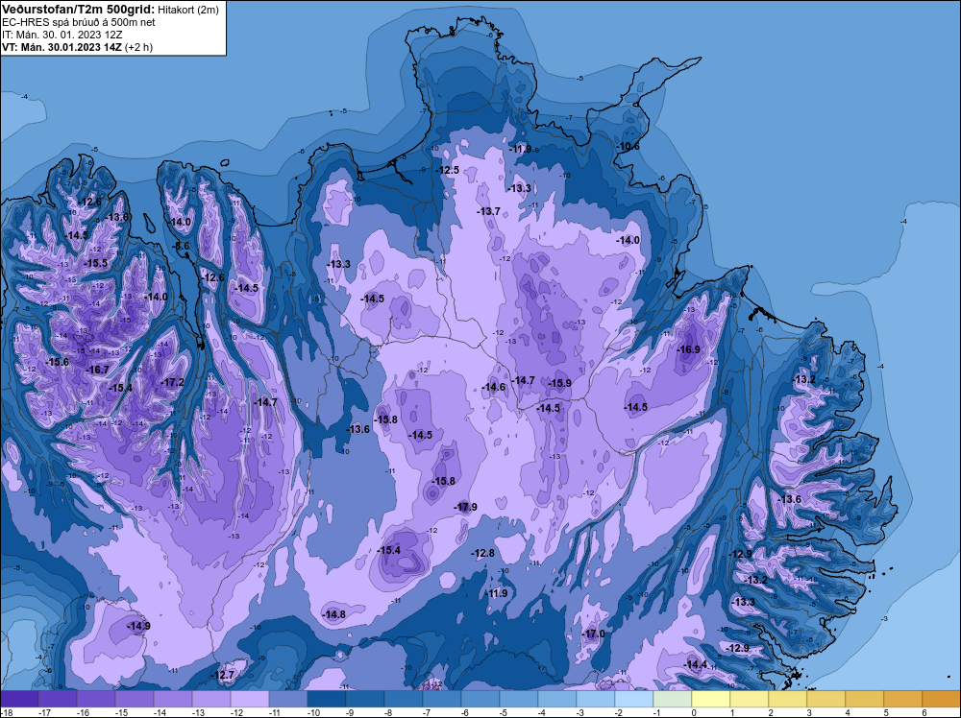961x718 pixels.
Task: Click the -16.7 temperature reading
Action: pyautogui.click(x=97, y=370)
